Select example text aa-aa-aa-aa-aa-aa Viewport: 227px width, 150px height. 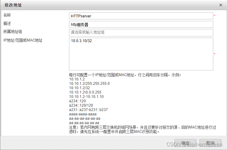(85, 119)
